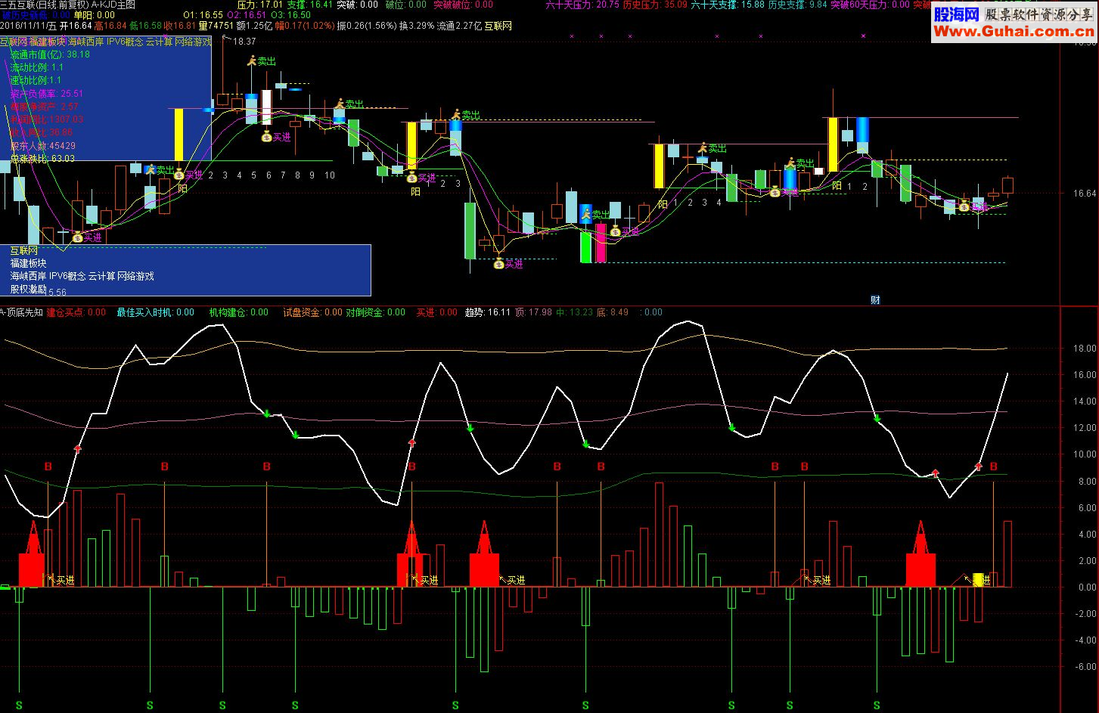Click the 突破破位: 0.00 readout
Viewport: 1099px width, 713px height.
coord(463,5)
